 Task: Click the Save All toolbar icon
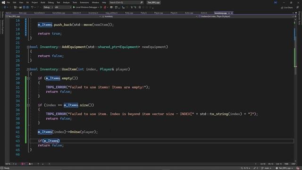pyautogui.click(x=27, y=8)
